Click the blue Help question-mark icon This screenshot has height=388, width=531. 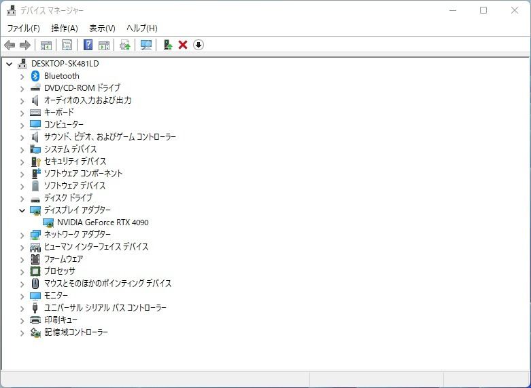(x=88, y=45)
